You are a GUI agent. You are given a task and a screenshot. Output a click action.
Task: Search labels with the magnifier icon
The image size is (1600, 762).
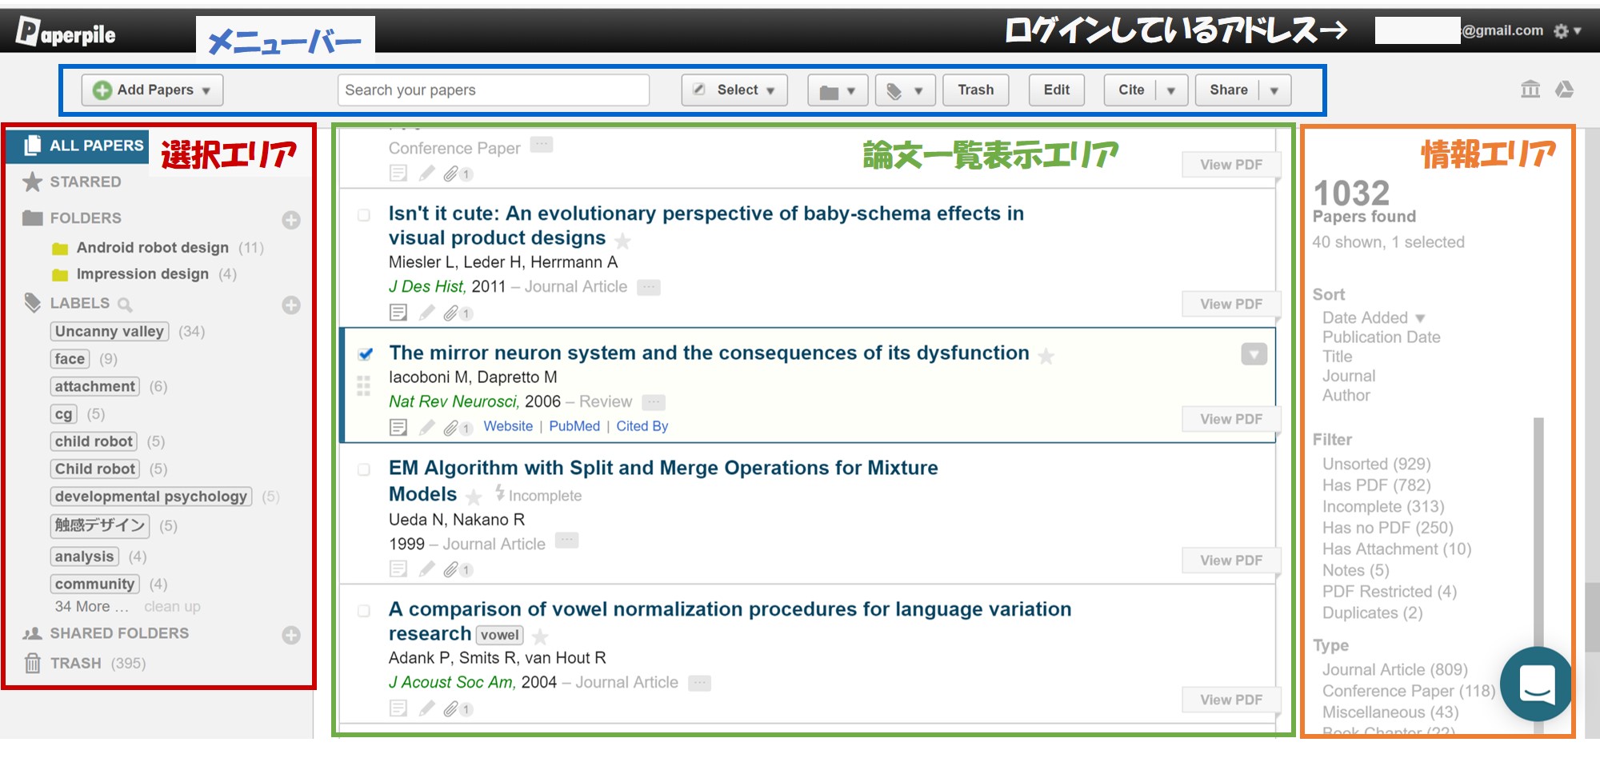click(x=125, y=305)
